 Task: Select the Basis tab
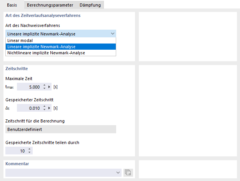pyautogui.click(x=12, y=5)
